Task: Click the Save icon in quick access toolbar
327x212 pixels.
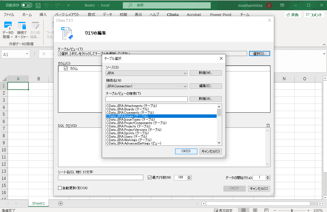Action: (38, 5)
